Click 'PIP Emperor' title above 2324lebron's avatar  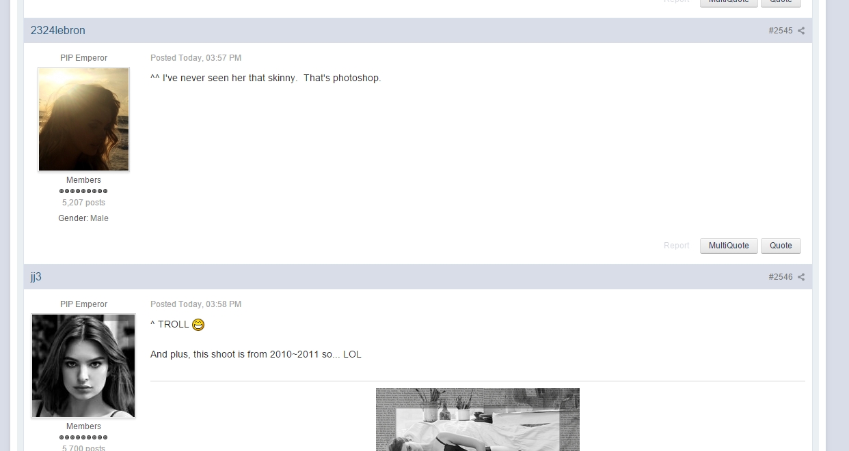pos(83,58)
